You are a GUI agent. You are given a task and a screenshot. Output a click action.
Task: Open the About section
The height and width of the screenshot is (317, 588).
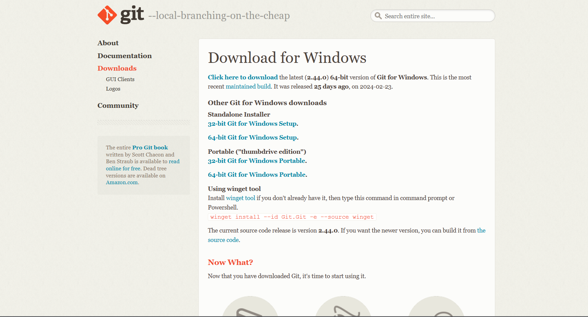[108, 43]
